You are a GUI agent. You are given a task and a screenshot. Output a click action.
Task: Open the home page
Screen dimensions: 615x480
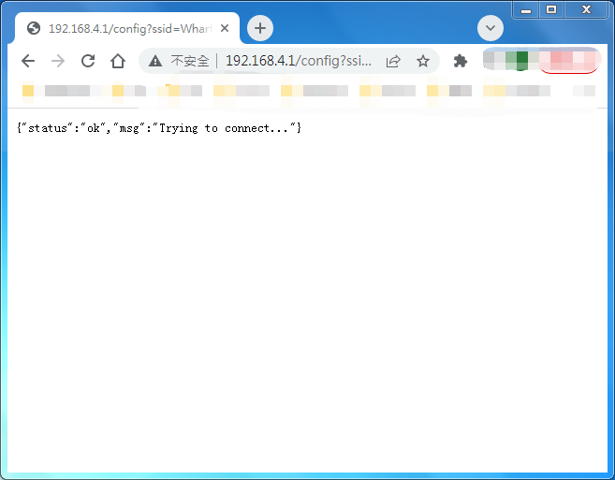[118, 61]
